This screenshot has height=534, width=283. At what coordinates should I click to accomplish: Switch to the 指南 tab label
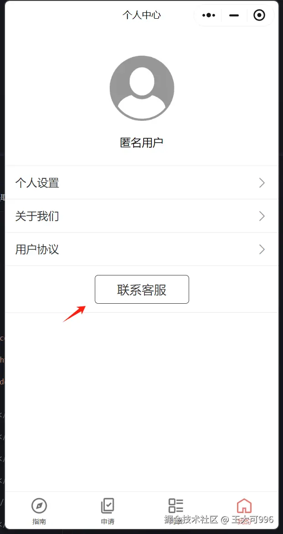point(39,521)
